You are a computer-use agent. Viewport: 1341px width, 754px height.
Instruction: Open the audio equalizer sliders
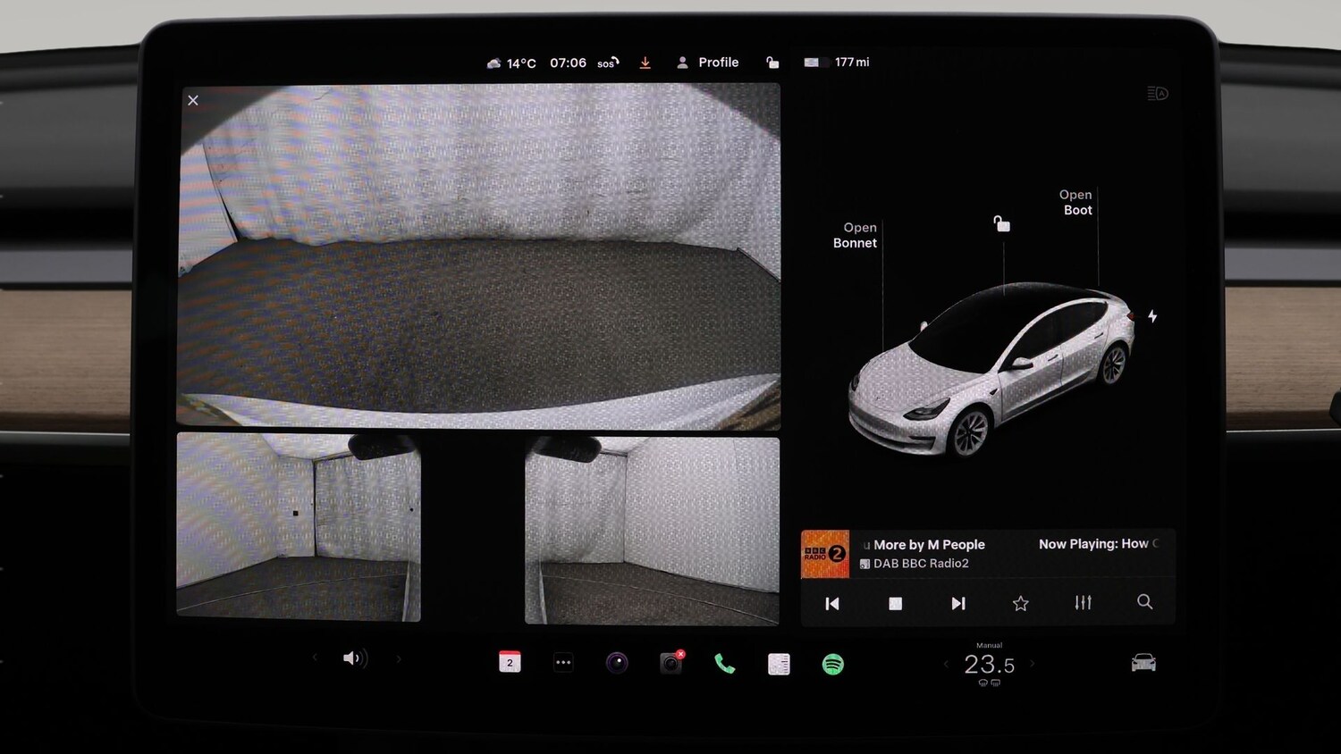click(1083, 603)
